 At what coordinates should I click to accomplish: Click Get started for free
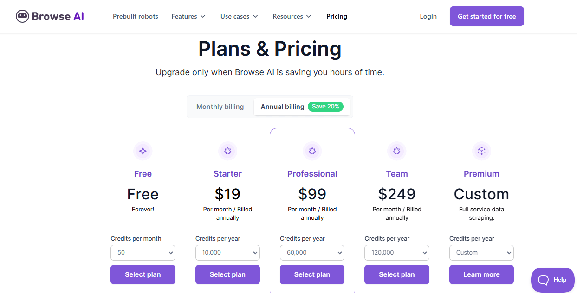tap(486, 16)
